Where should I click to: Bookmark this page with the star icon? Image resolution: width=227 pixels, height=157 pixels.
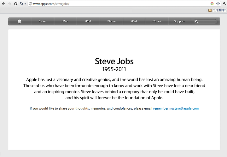pyautogui.click(x=218, y=4)
